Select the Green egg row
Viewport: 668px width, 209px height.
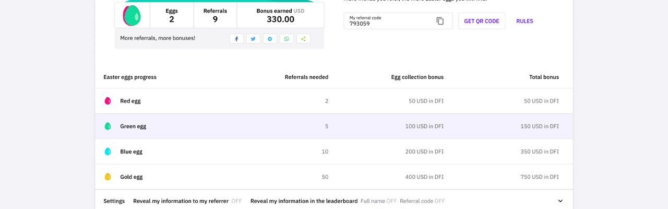tap(333, 126)
